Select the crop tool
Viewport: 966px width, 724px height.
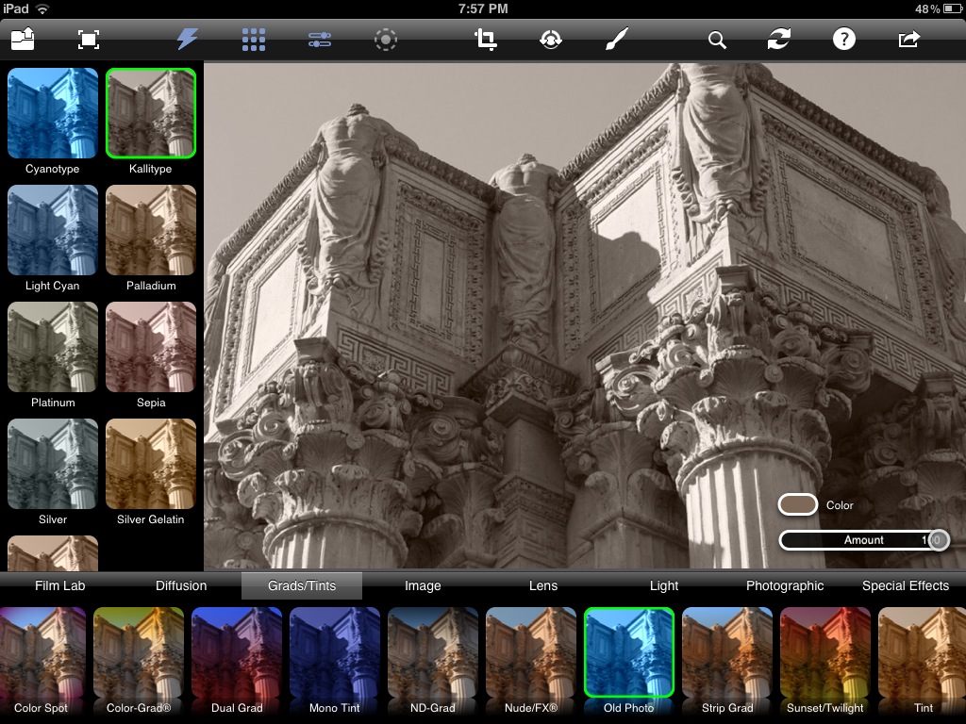tap(486, 39)
